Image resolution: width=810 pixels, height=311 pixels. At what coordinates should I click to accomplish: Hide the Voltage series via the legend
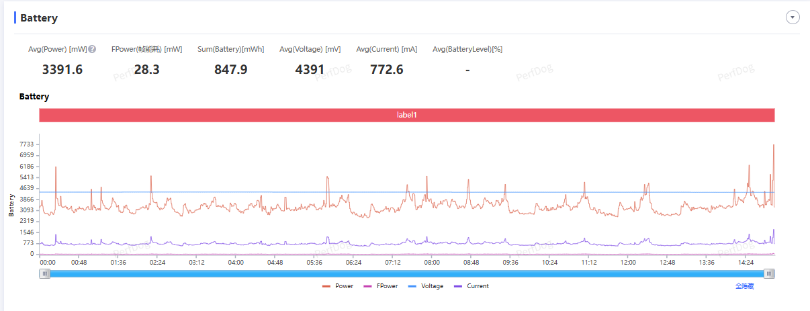point(426,286)
